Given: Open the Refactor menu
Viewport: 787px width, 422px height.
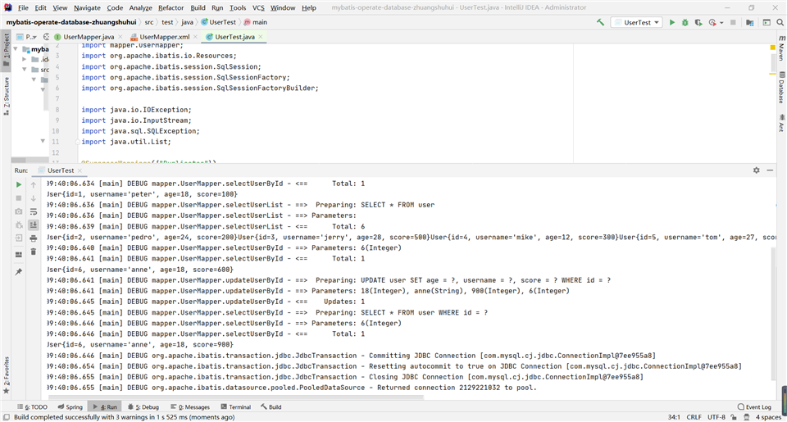Looking at the screenshot, I should tap(171, 7).
